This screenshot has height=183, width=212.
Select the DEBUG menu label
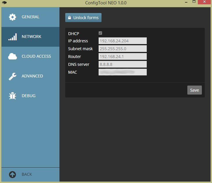[x=28, y=96]
